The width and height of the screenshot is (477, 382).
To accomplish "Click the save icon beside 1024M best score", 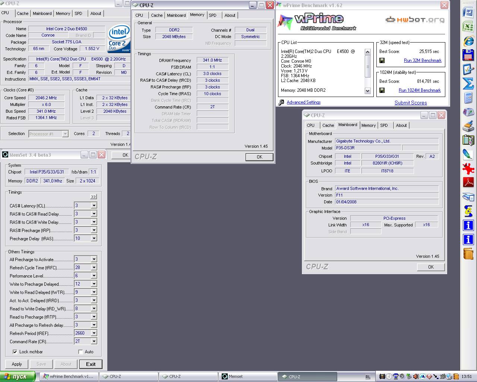I will 382,90.
